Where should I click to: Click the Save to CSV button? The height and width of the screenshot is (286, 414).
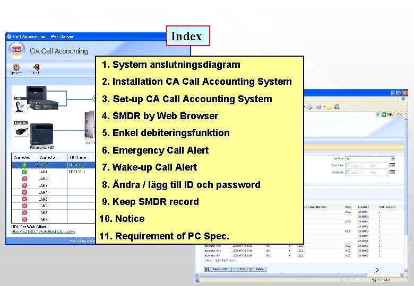217,269
